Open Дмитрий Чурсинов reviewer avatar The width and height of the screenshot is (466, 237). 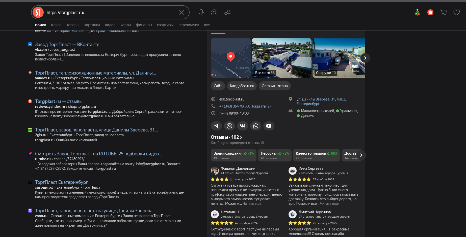(x=293, y=214)
